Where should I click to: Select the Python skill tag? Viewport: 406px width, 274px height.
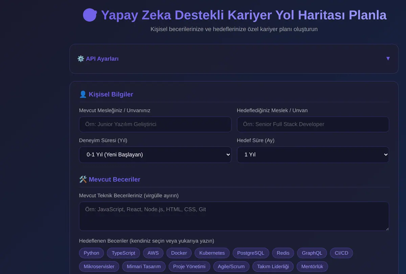(91, 253)
